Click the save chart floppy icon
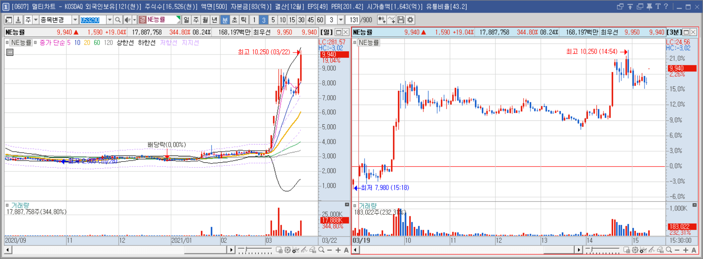 (x=401, y=20)
